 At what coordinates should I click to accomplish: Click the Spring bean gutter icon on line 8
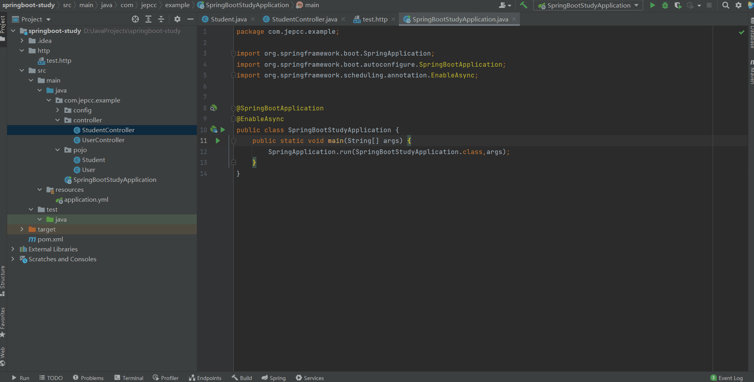(x=214, y=108)
